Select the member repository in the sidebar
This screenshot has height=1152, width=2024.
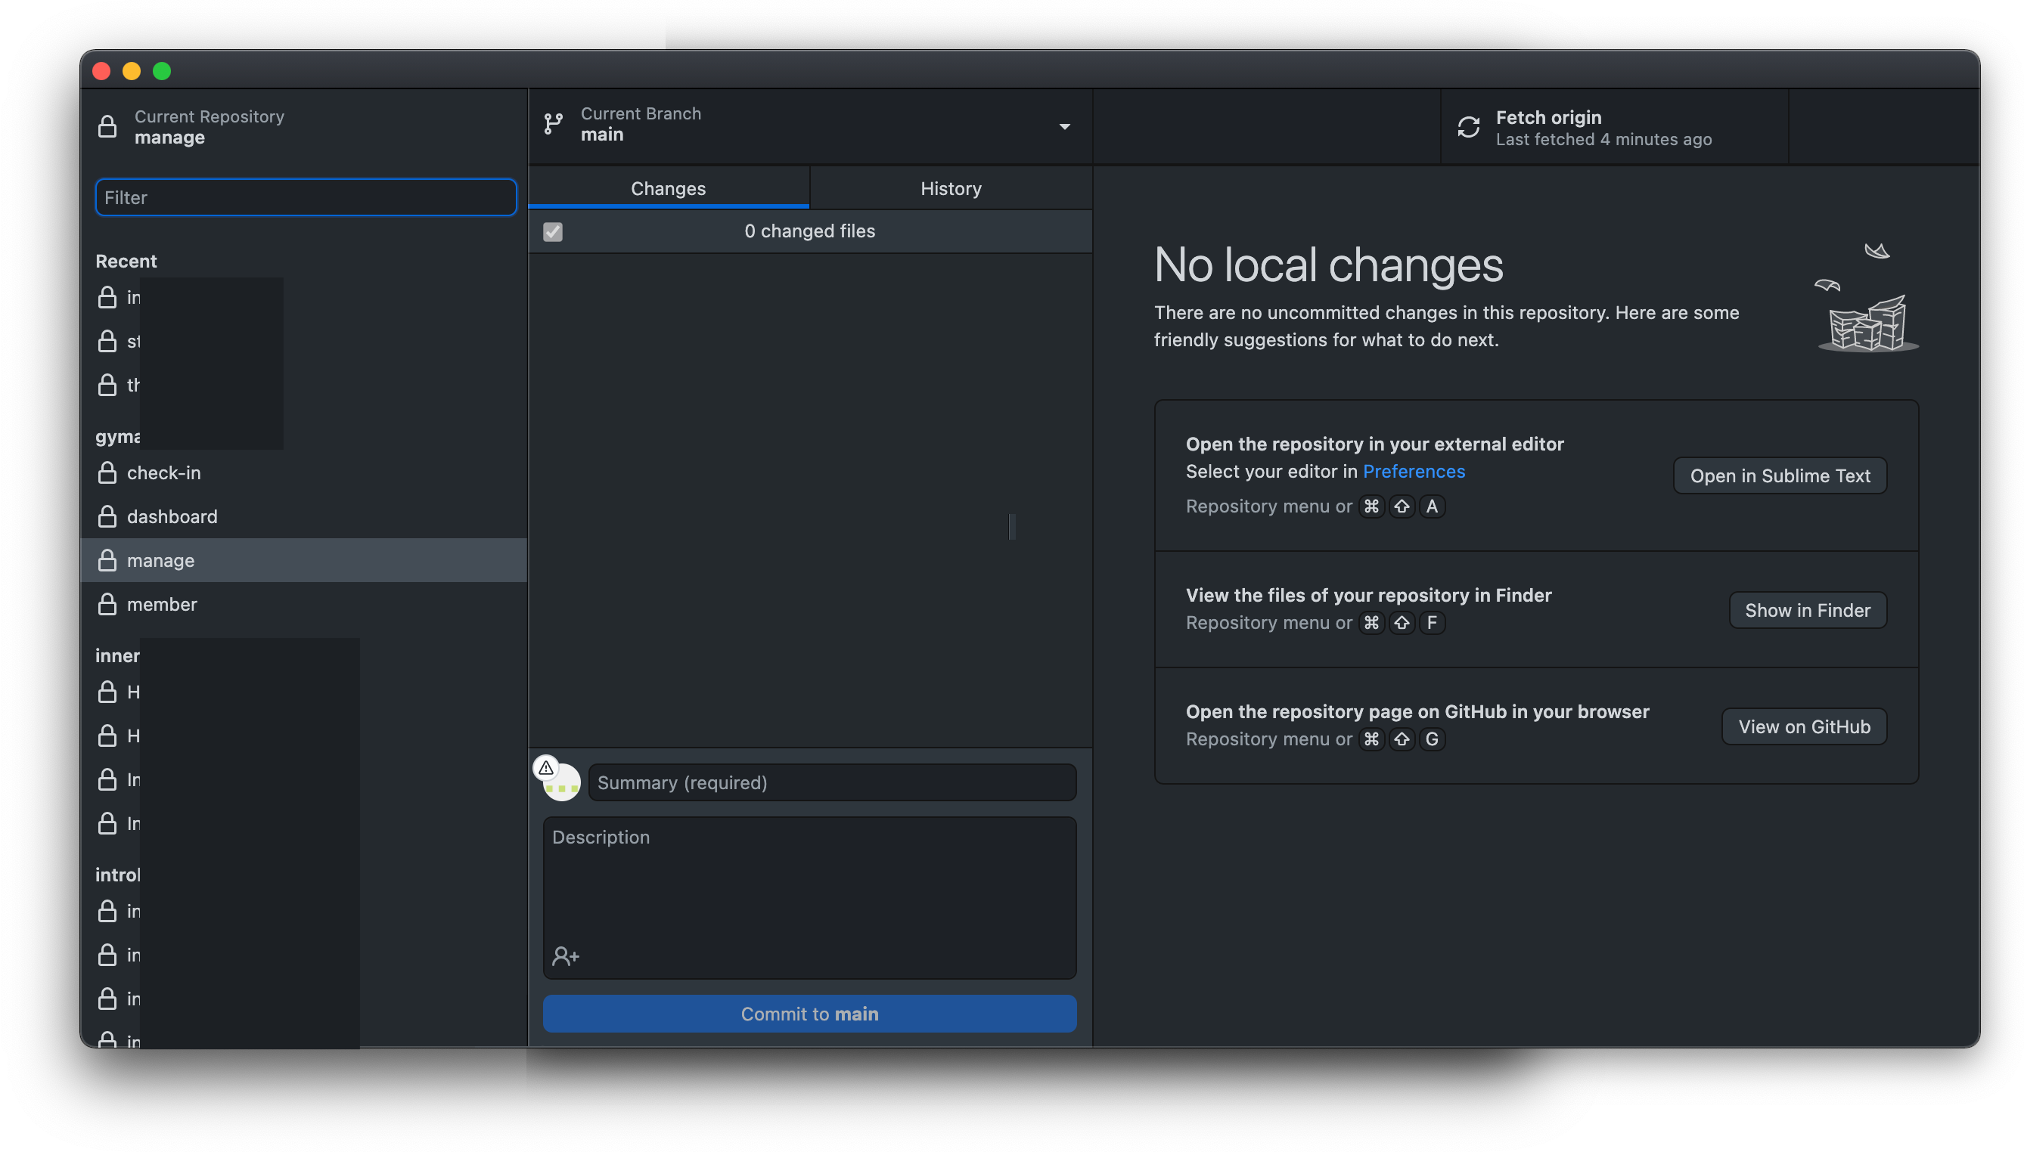click(163, 604)
